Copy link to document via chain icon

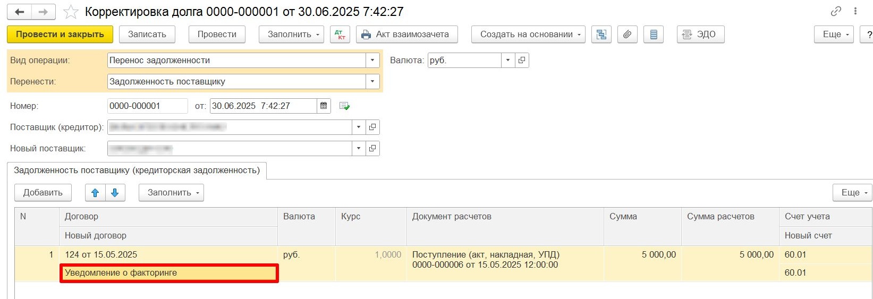point(836,11)
